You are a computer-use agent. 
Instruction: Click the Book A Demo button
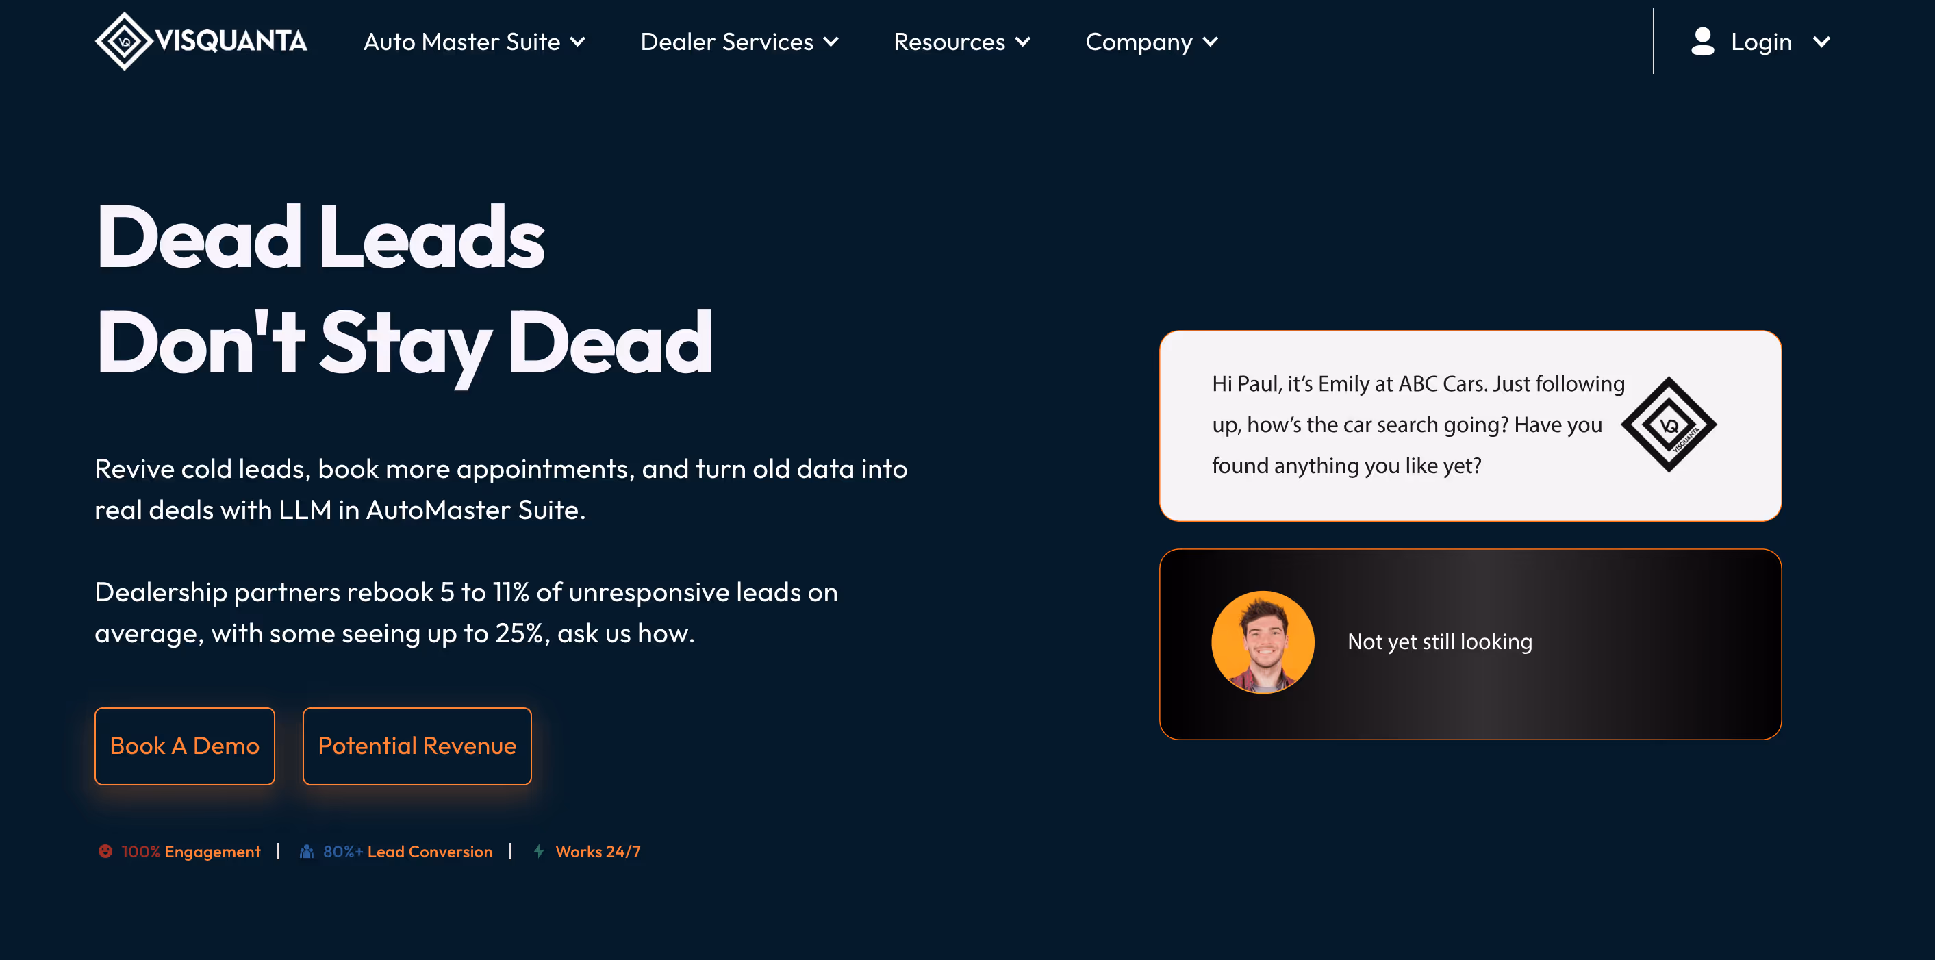(x=185, y=746)
